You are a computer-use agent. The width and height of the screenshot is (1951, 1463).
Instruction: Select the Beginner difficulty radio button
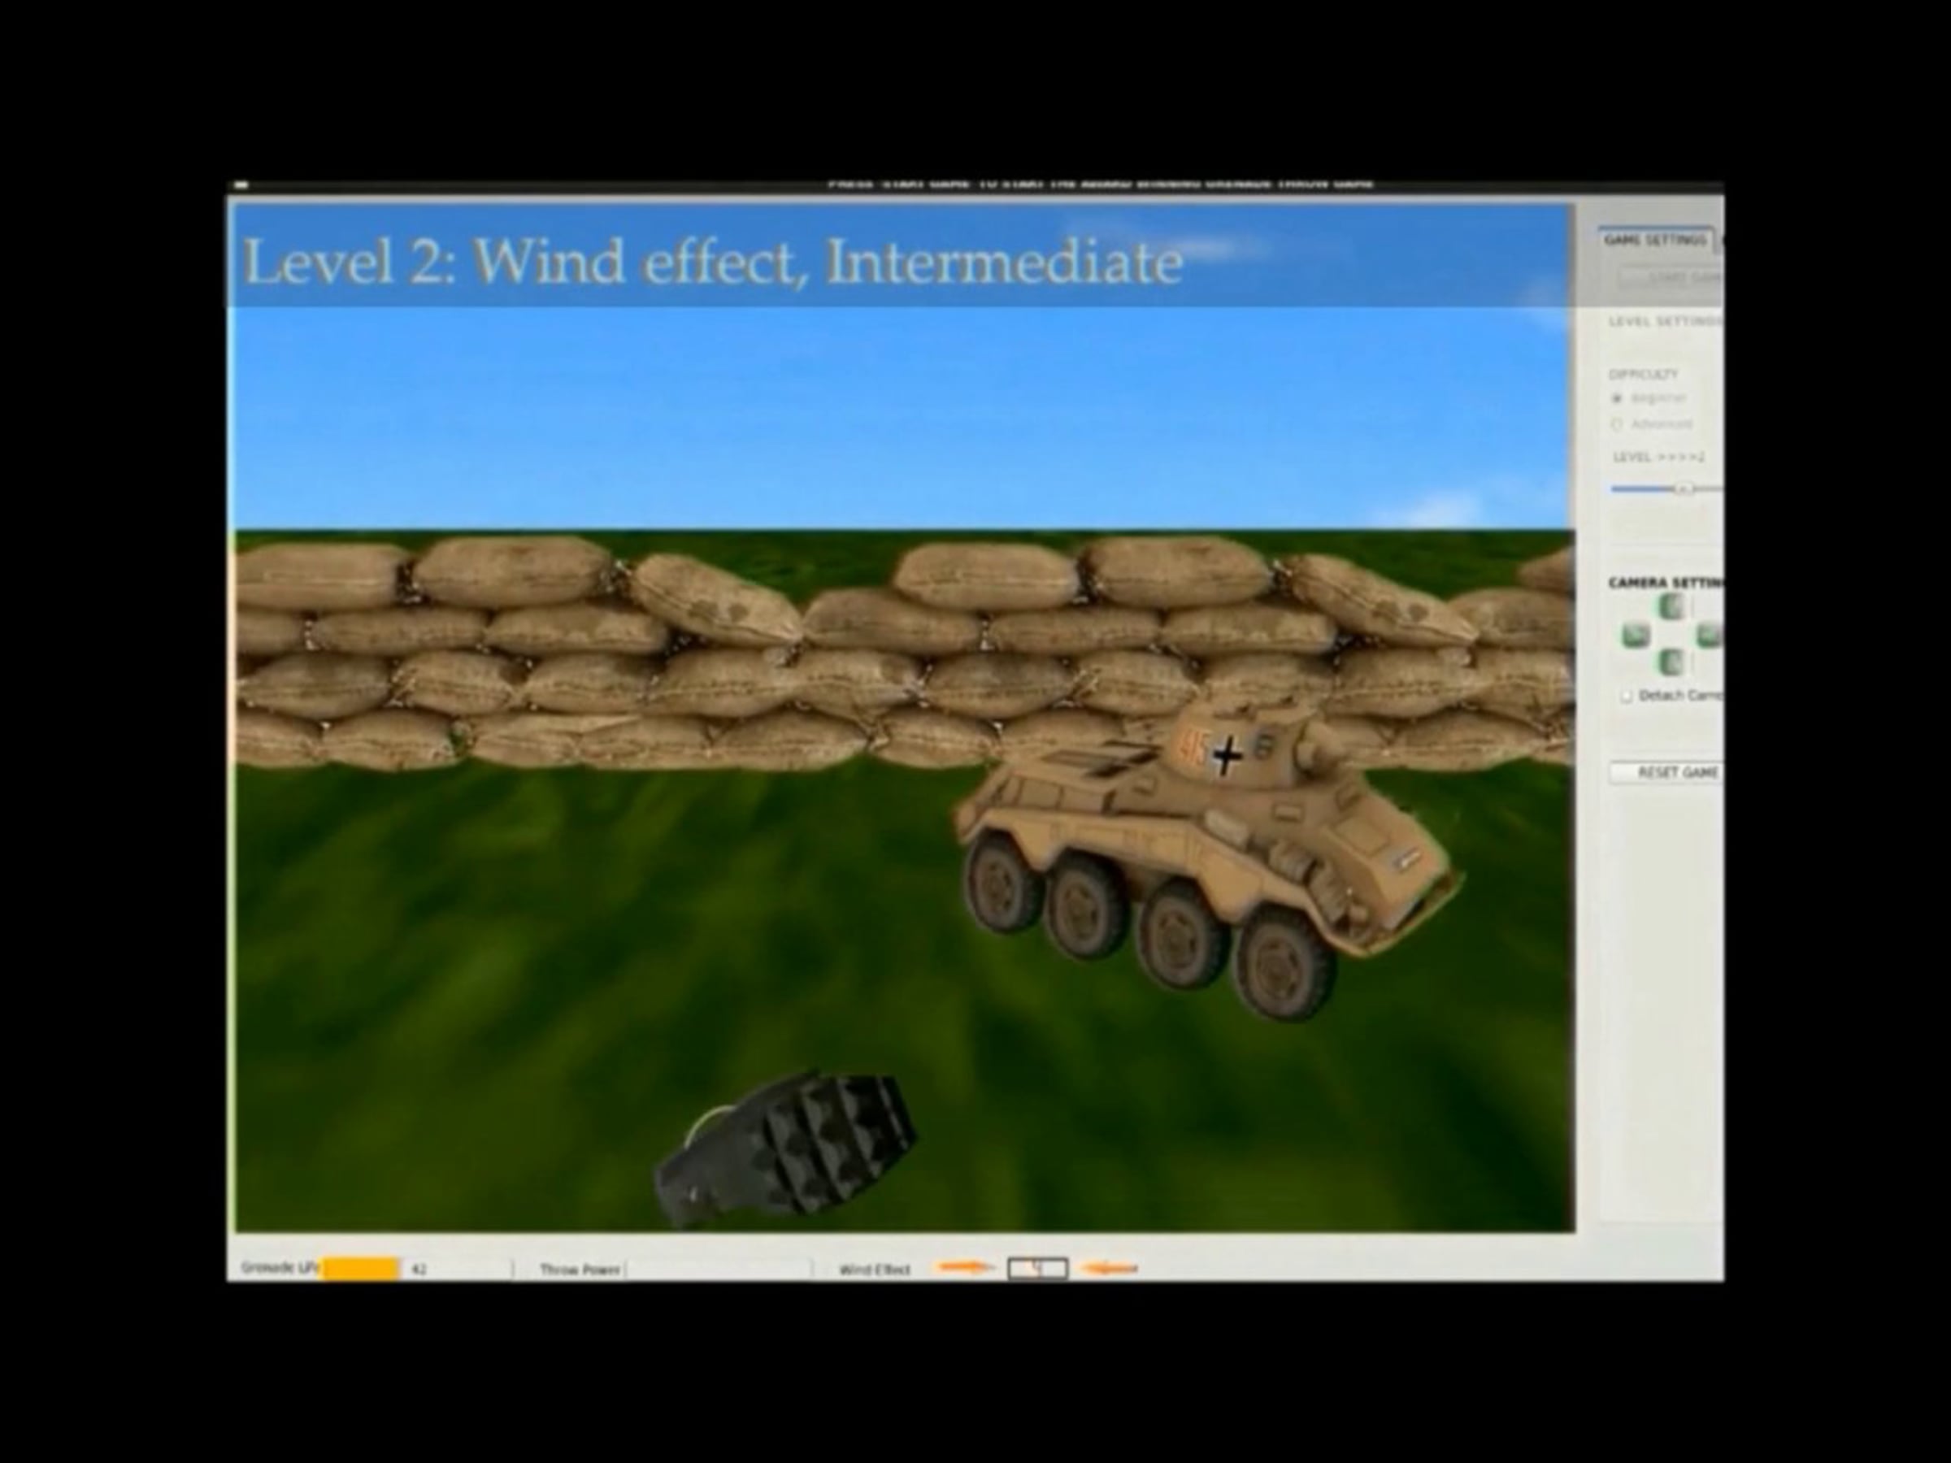[1617, 398]
